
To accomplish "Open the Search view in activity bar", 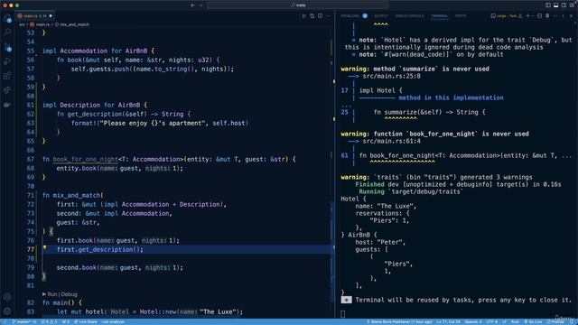I will (x=7, y=32).
